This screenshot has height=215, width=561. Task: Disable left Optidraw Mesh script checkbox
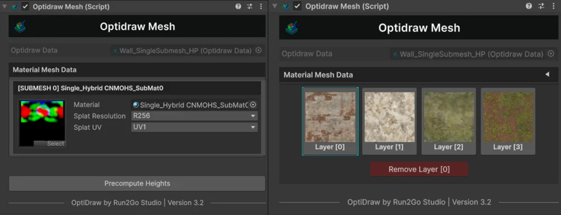coord(25,7)
